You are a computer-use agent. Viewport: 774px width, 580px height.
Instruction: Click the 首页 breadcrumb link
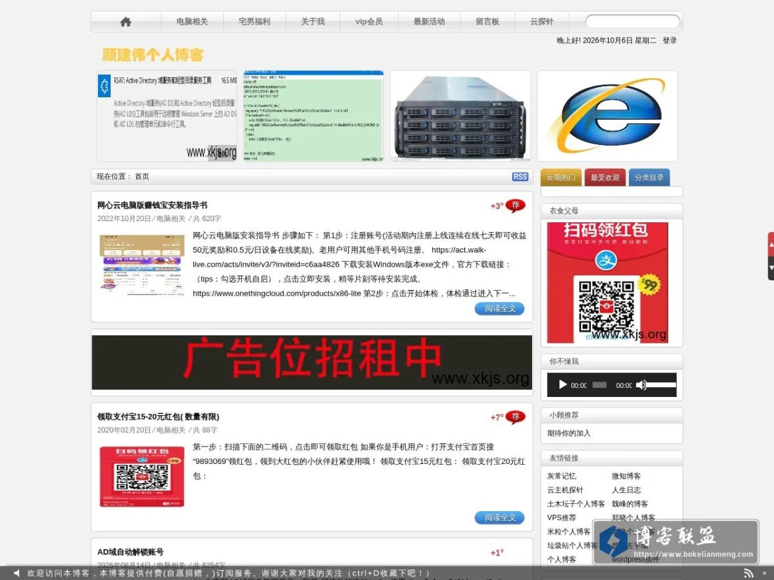point(142,177)
